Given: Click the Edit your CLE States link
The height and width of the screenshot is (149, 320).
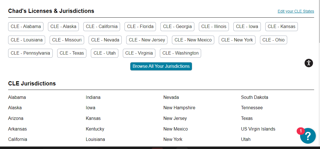Looking at the screenshot, I should click(296, 11).
